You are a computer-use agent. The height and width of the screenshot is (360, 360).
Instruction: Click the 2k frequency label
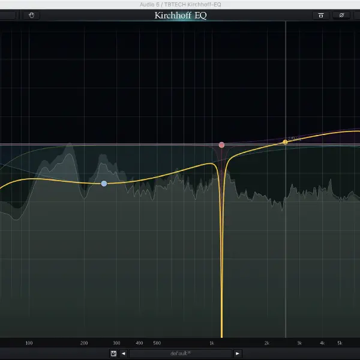pyautogui.click(x=266, y=343)
